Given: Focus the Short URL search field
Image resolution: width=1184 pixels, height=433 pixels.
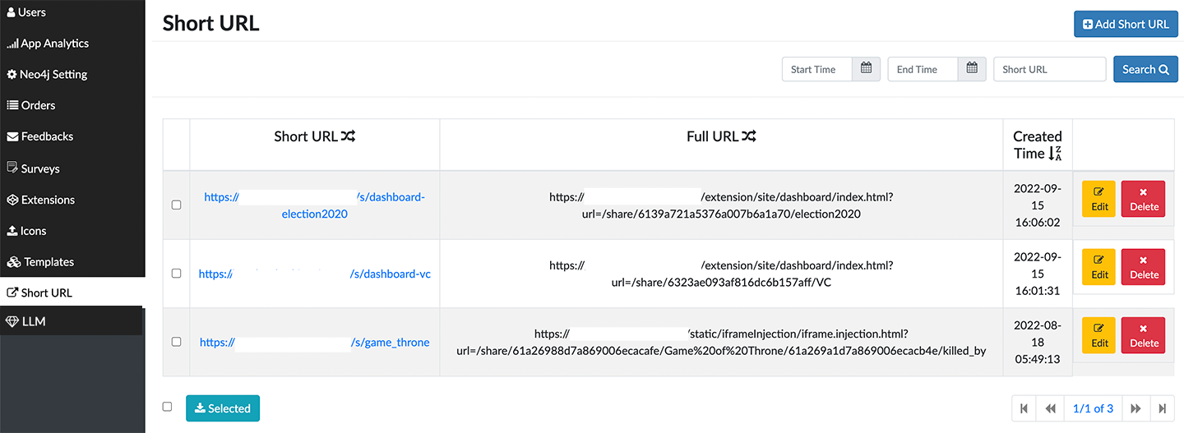Looking at the screenshot, I should [x=1049, y=69].
